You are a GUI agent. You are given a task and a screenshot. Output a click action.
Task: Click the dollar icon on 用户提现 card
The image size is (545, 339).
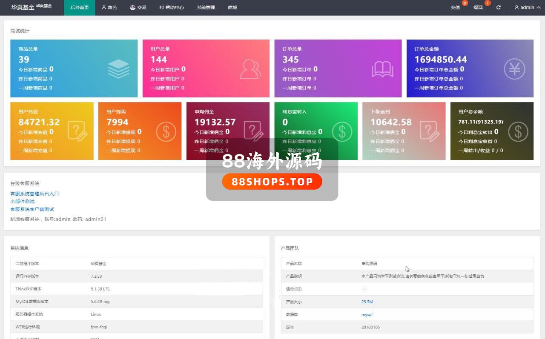(x=166, y=131)
